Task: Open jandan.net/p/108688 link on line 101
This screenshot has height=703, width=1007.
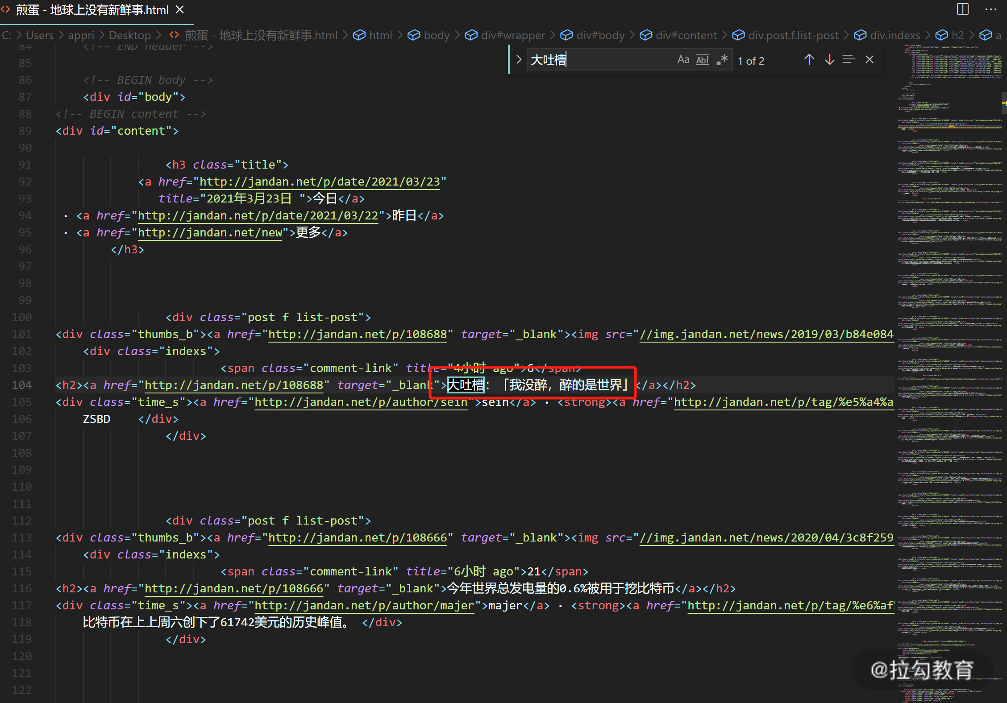Action: click(358, 334)
